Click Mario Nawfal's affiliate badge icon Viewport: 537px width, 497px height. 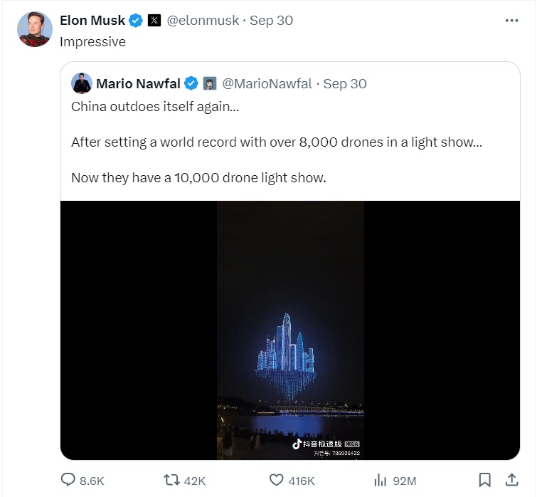[x=210, y=84]
